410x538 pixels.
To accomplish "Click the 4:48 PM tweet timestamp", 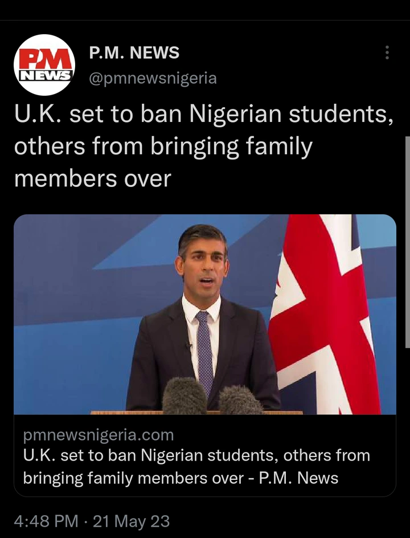I will click(46, 521).
